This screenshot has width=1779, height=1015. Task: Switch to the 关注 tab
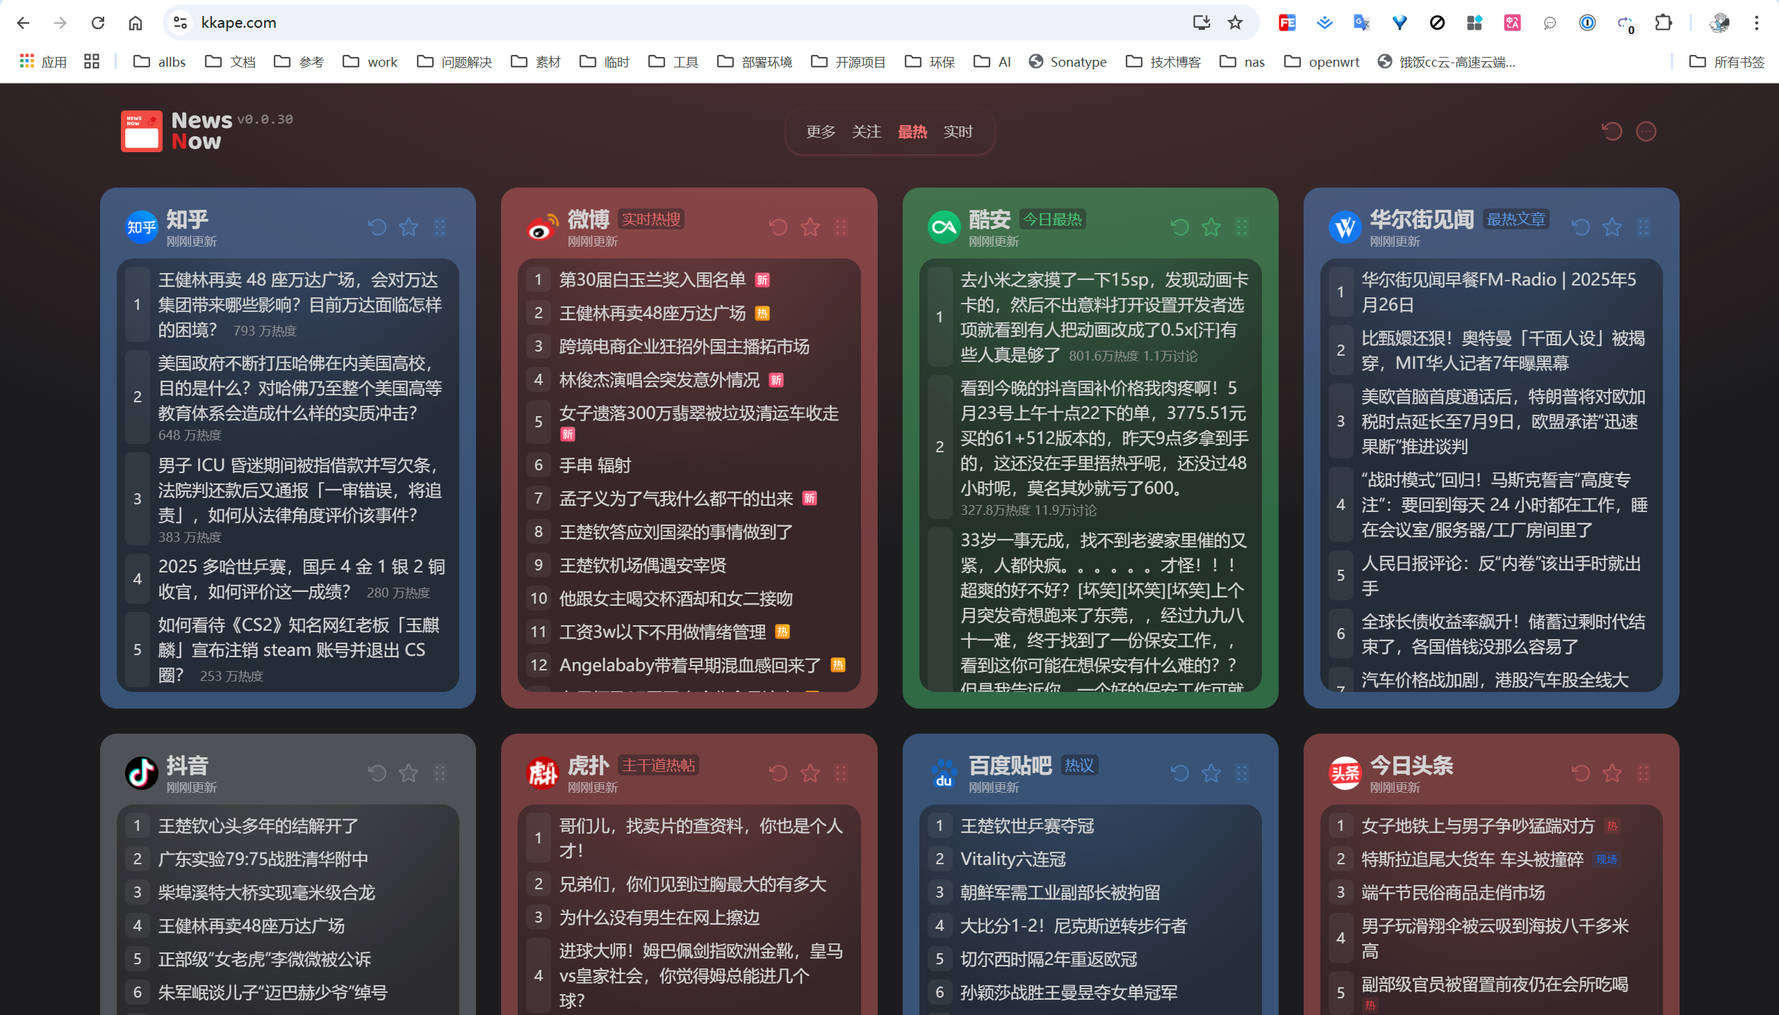867,132
